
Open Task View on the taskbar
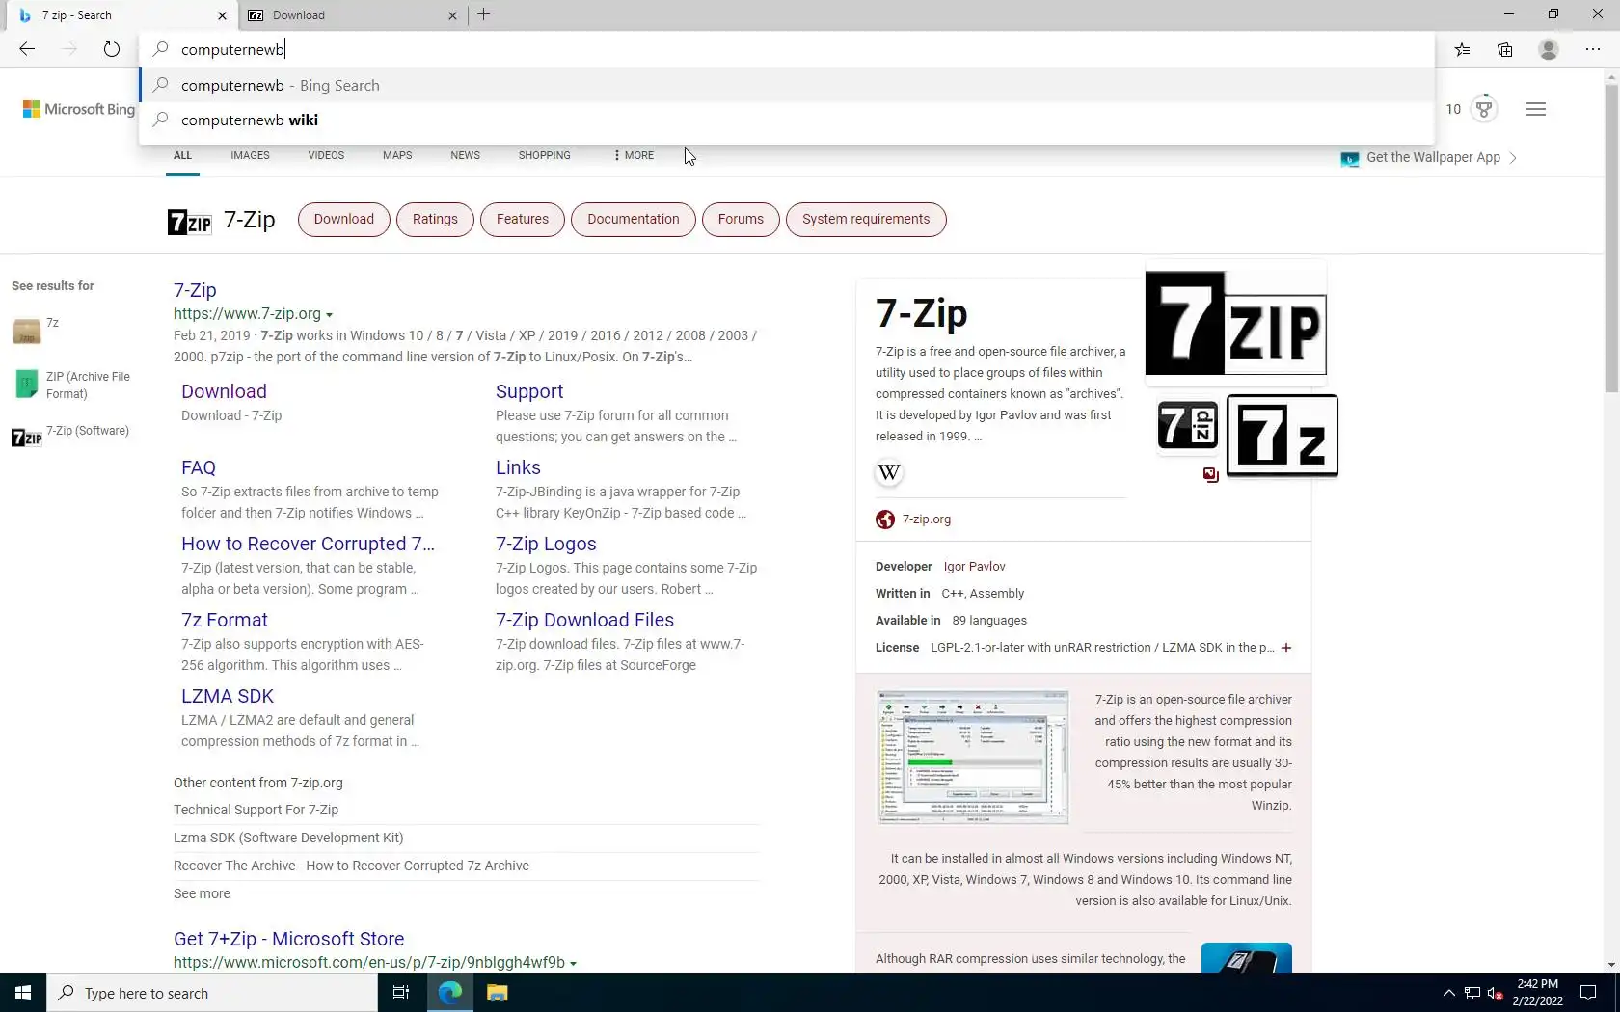coord(401,993)
